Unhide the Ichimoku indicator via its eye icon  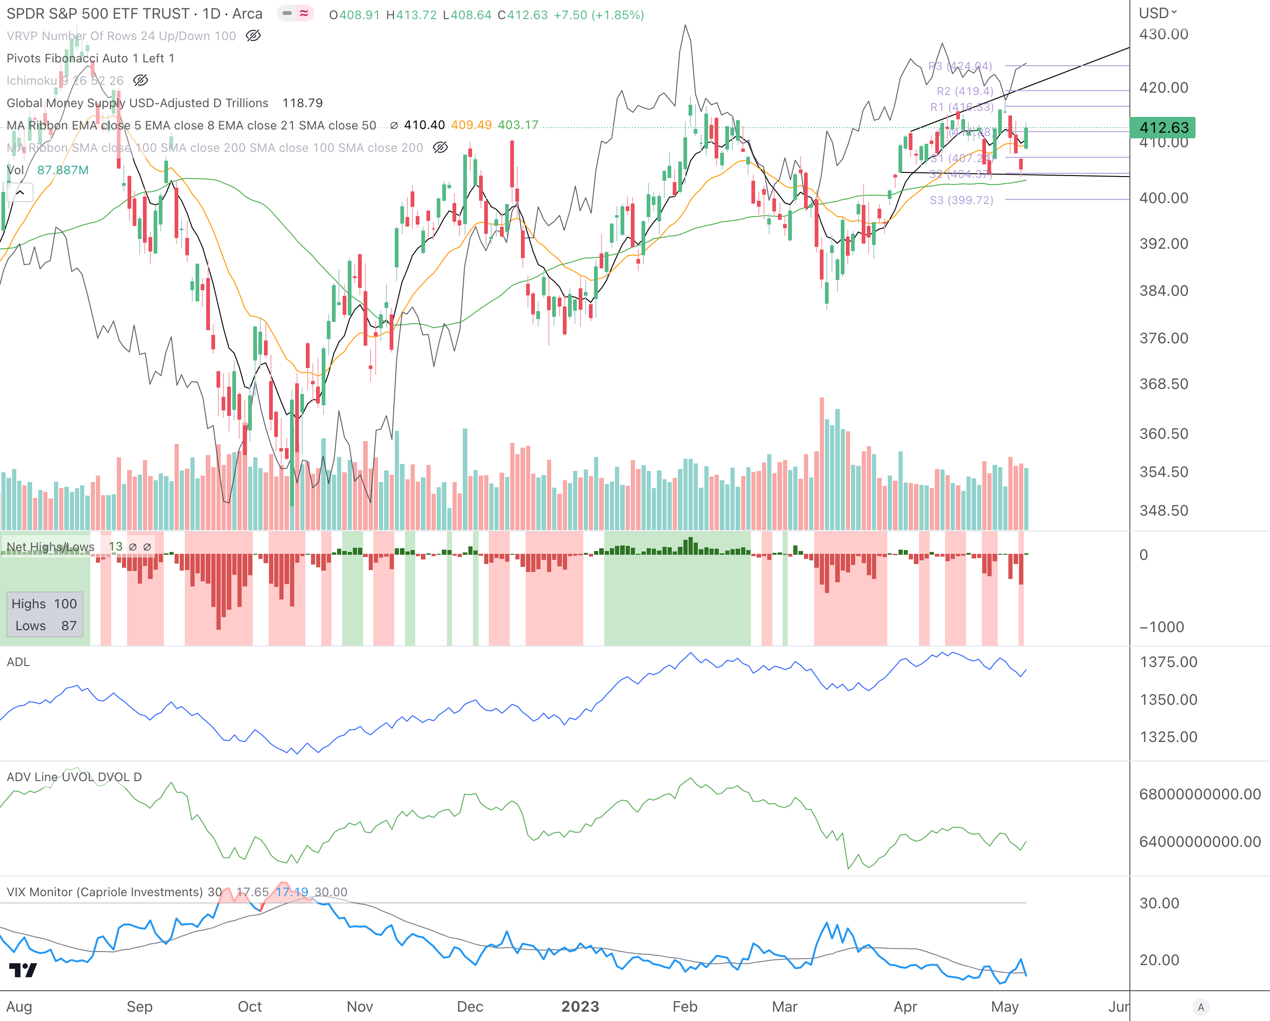(x=141, y=80)
